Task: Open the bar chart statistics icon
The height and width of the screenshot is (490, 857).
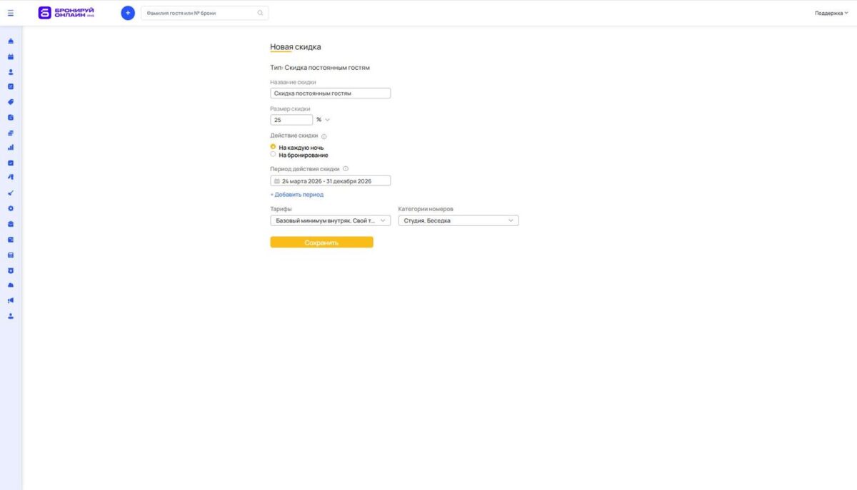Action: tap(11, 148)
